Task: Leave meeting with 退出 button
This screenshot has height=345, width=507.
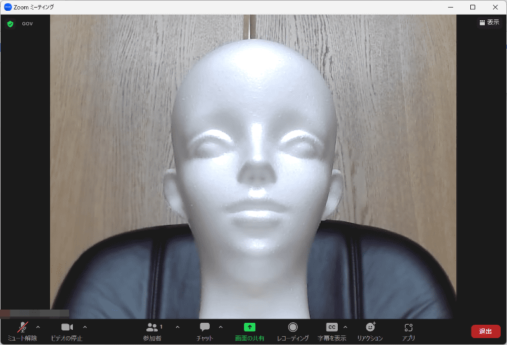Action: pyautogui.click(x=485, y=332)
